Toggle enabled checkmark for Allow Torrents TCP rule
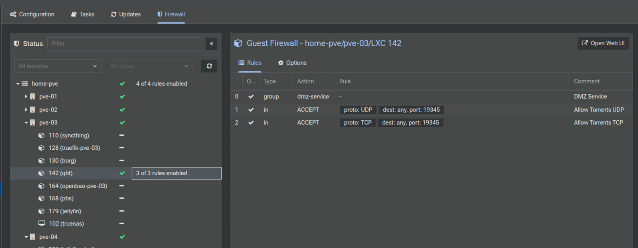Image resolution: width=638 pixels, height=248 pixels. point(251,122)
